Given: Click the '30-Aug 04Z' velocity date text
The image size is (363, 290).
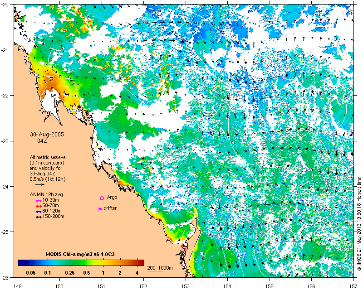Looking at the screenshot, I should 42,174.
